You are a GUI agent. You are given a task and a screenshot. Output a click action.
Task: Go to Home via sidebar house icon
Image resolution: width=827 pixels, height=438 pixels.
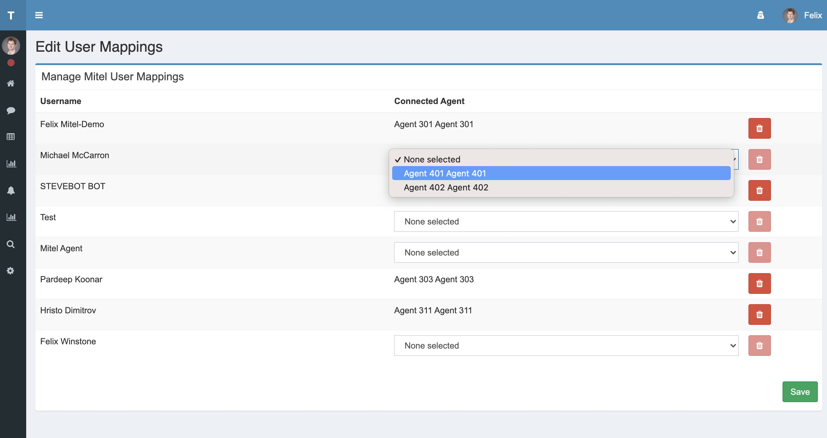(x=11, y=83)
